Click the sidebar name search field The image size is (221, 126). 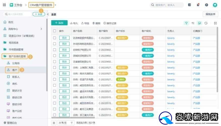pyautogui.click(x=17, y=14)
